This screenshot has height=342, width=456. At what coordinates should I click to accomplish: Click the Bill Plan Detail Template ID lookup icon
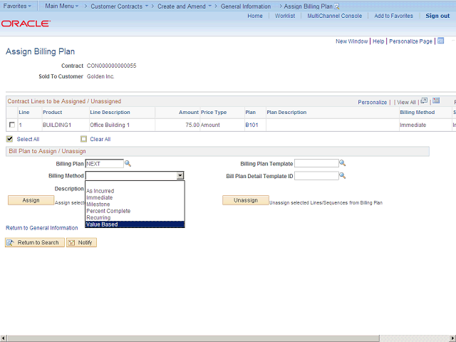(x=342, y=176)
